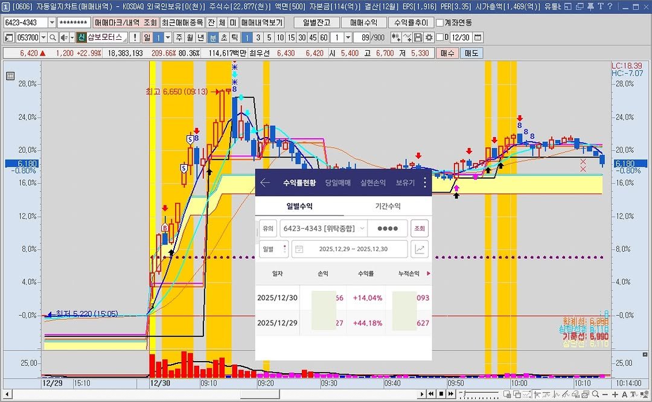Click the stock search magnifier icon
Screen dimensions: 652x402
pyautogui.click(x=53, y=37)
